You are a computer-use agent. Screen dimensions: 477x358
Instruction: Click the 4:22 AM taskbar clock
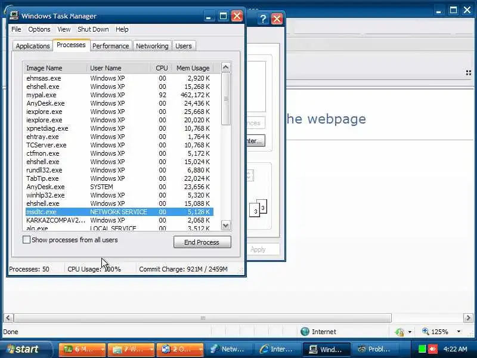456,349
